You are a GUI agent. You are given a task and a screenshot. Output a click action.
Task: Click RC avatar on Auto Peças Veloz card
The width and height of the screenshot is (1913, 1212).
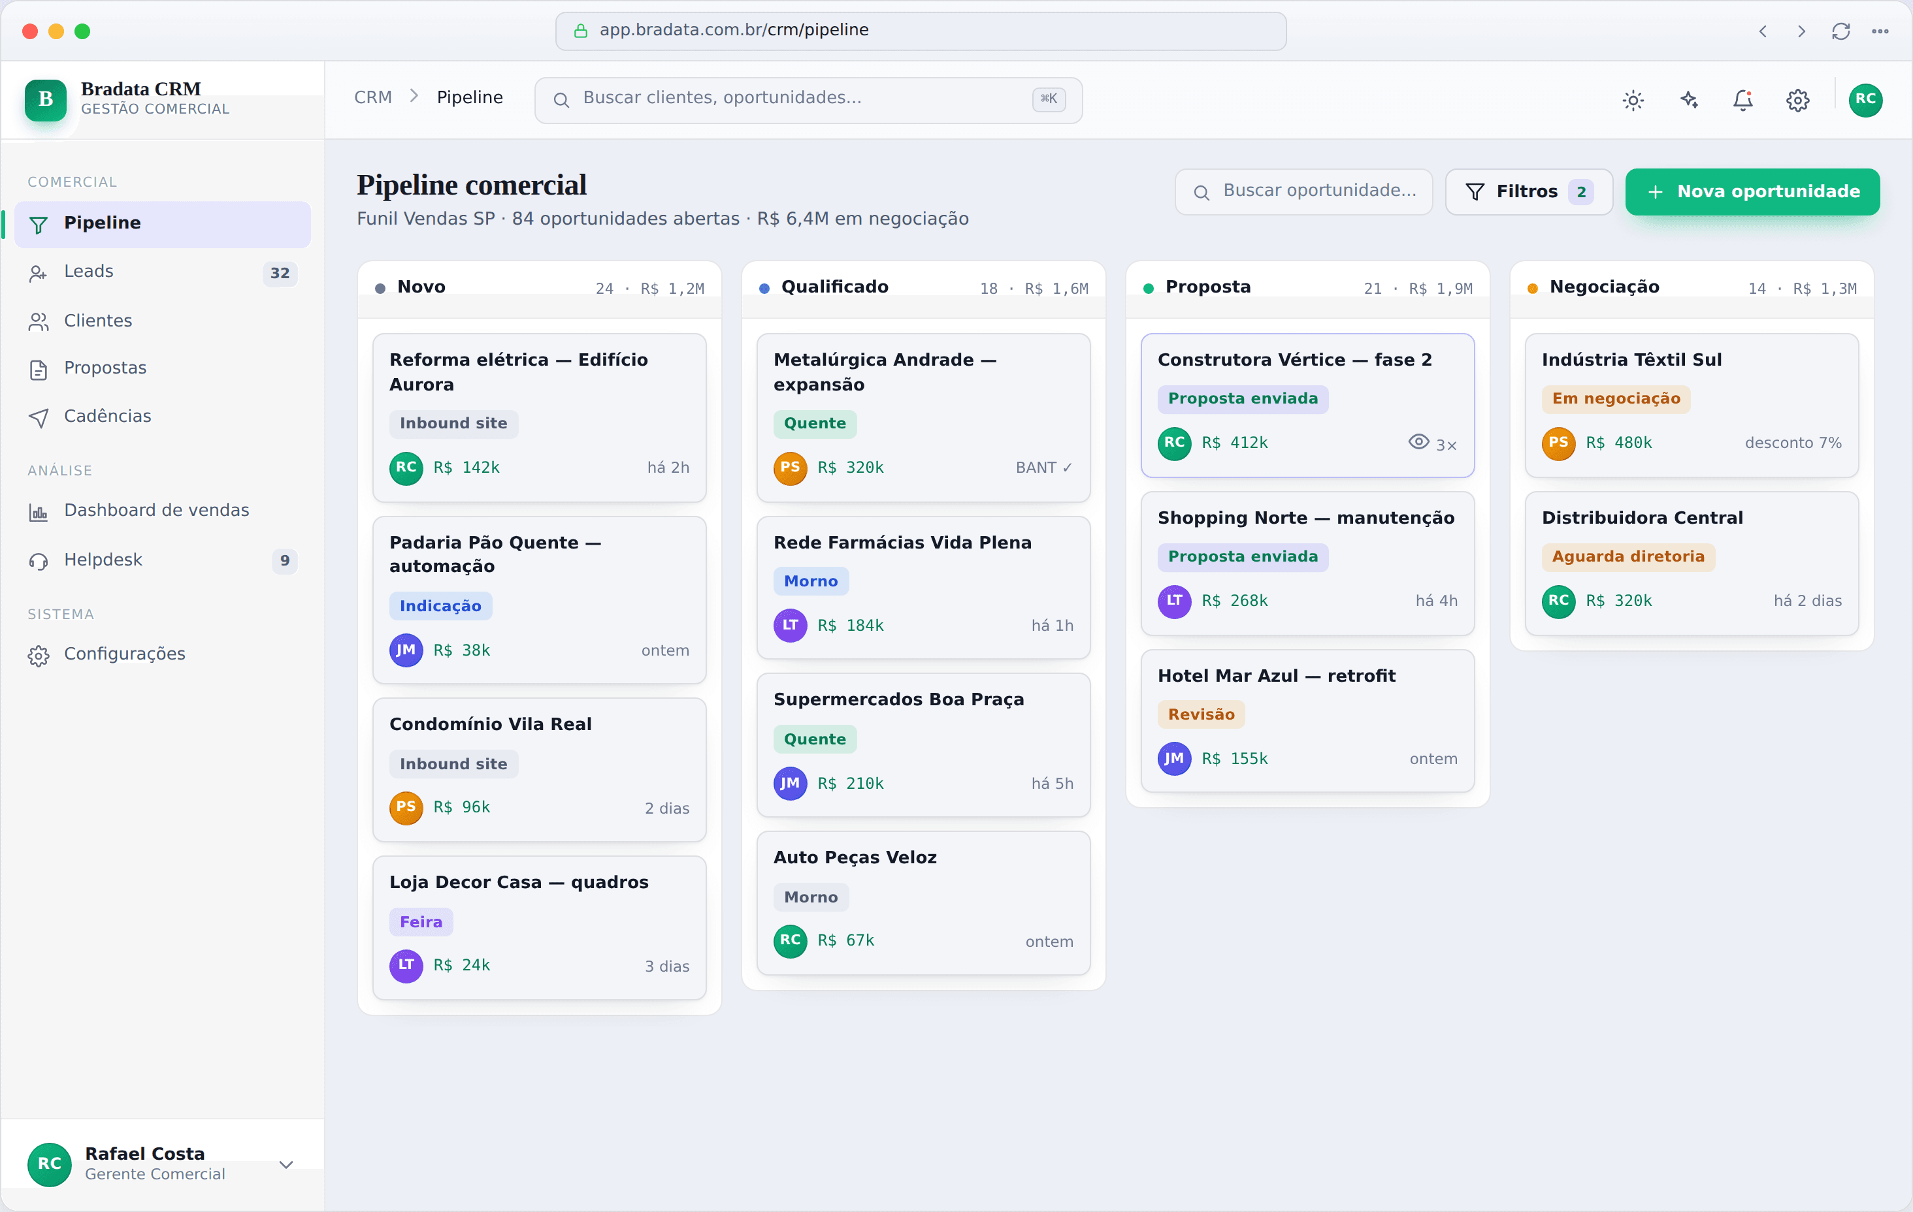791,940
